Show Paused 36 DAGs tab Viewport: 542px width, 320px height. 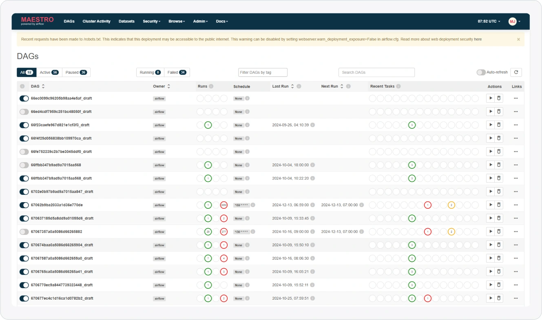[76, 72]
